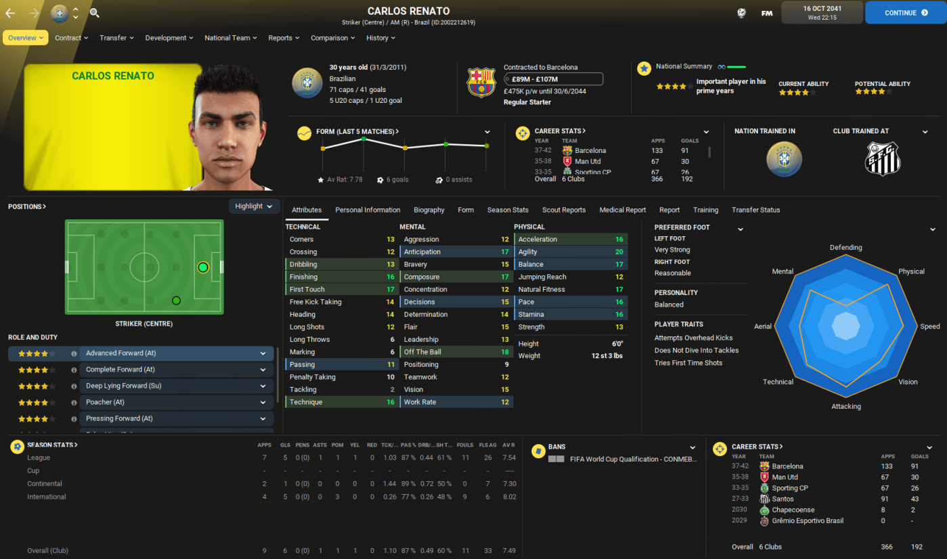
Task: Open the Transfer menu
Action: [116, 38]
